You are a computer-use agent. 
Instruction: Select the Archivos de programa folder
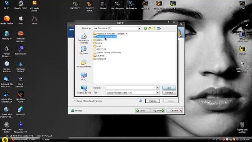pos(105,37)
